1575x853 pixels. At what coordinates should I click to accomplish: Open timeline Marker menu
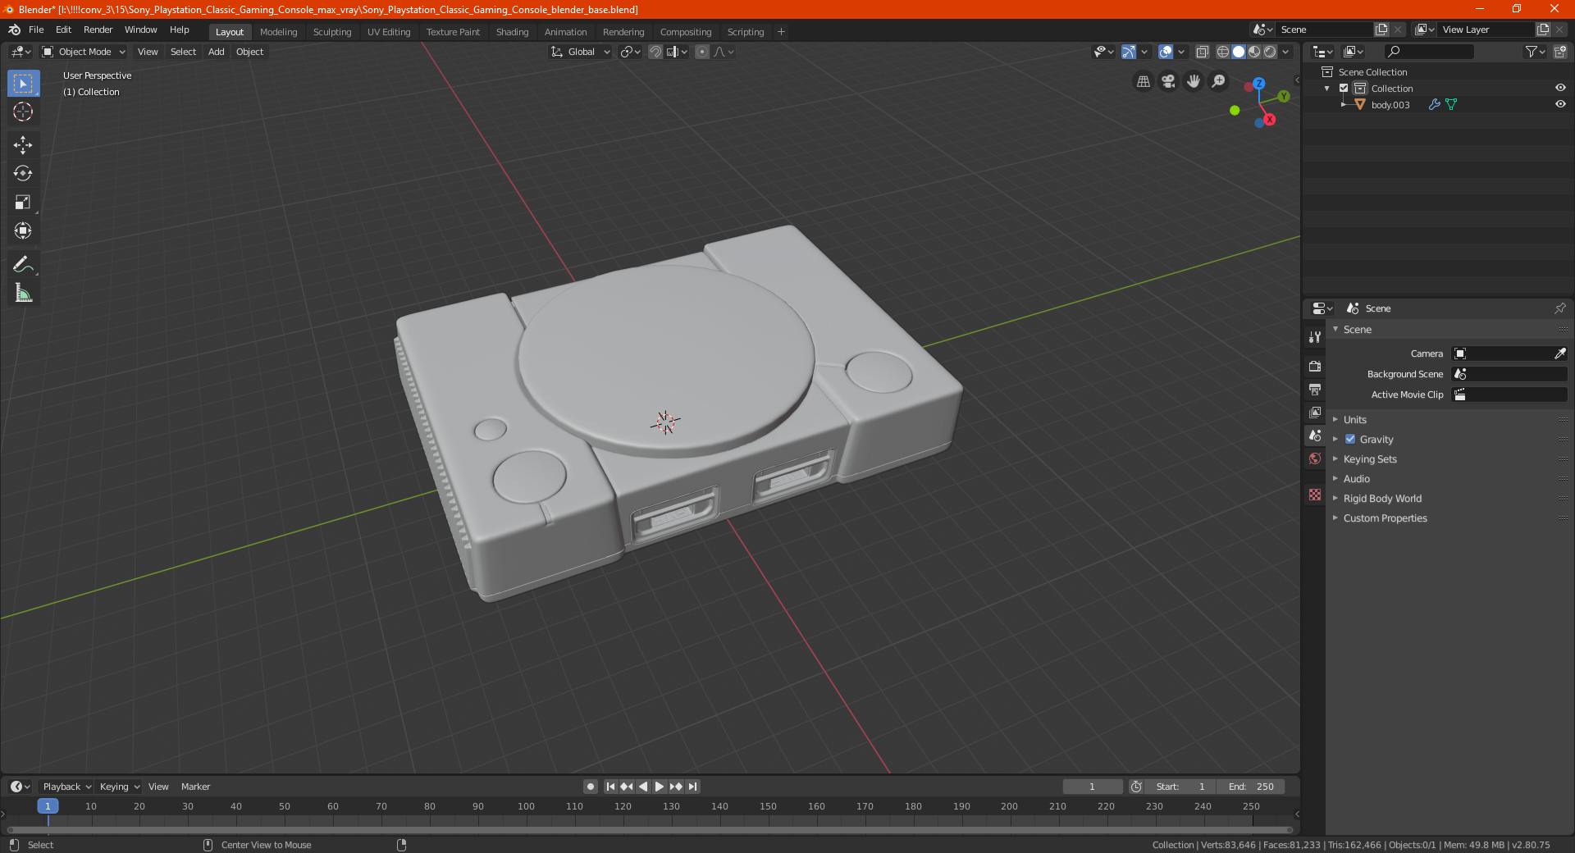click(195, 787)
